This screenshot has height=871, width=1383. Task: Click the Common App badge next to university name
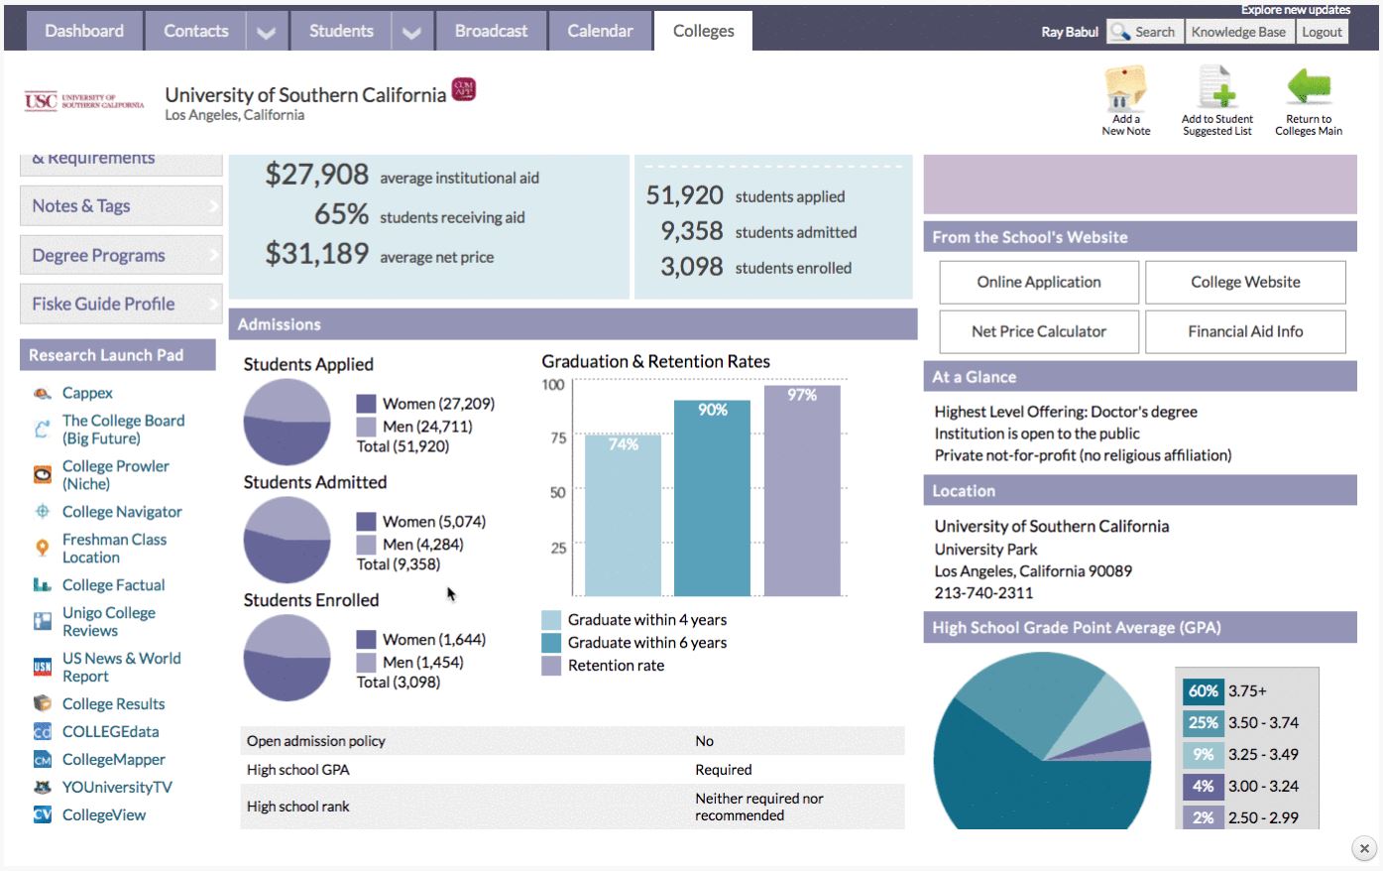pyautogui.click(x=464, y=89)
